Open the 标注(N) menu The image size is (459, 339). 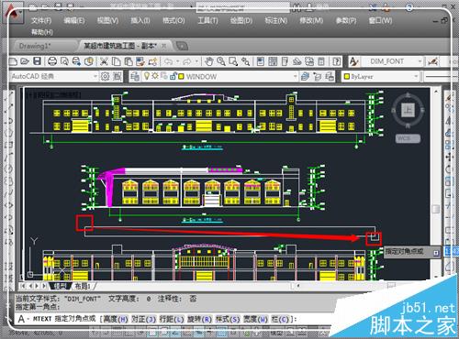coord(276,21)
